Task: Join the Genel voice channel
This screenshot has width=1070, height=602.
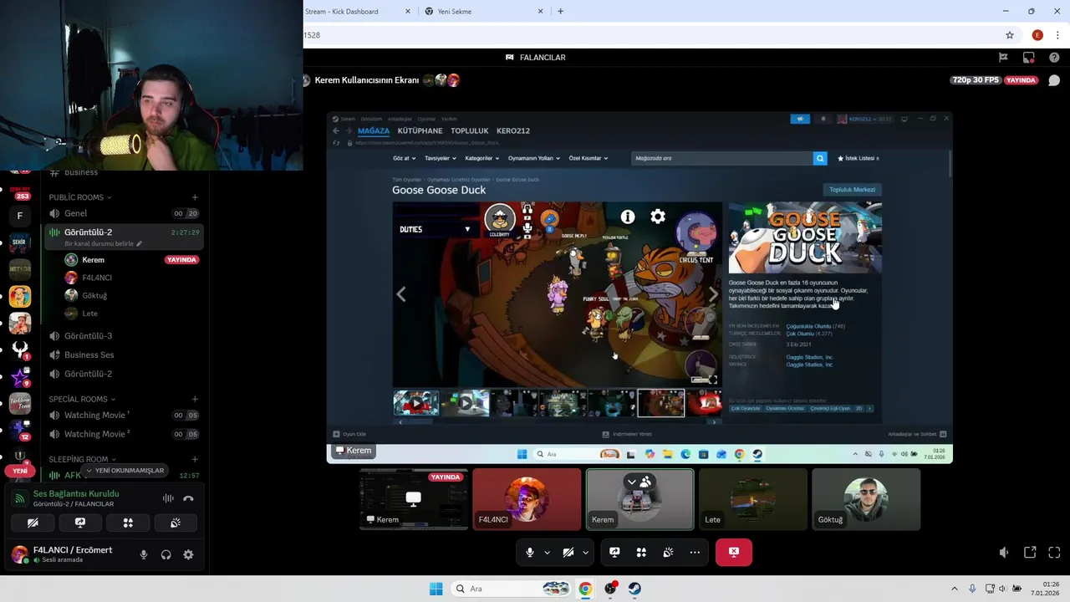Action: click(x=124, y=213)
